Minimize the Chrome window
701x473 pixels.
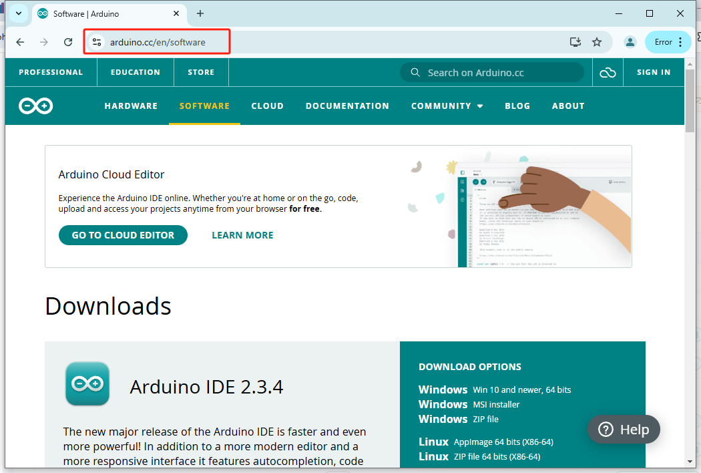[619, 13]
